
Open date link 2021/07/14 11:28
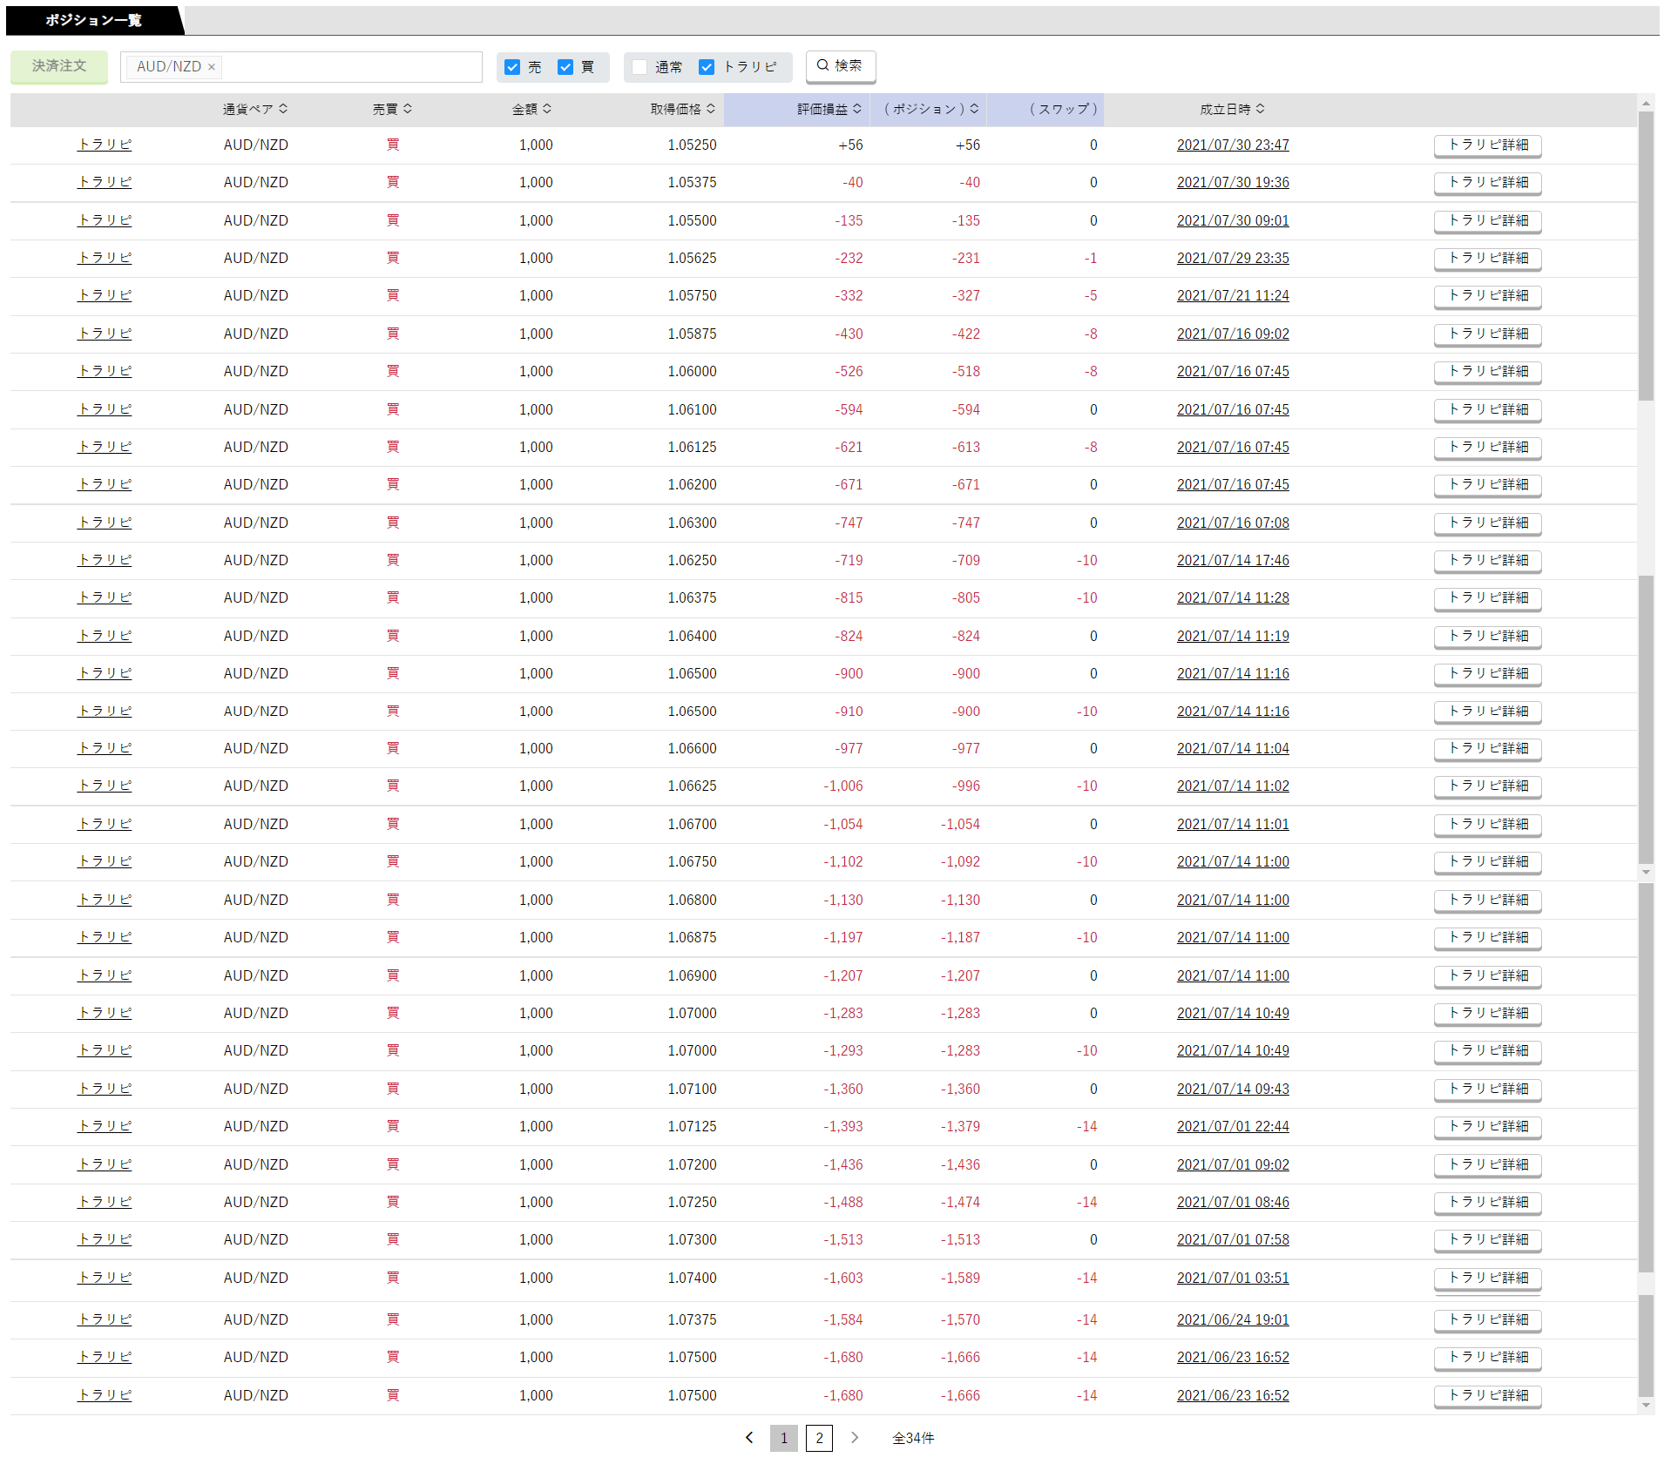(1233, 597)
